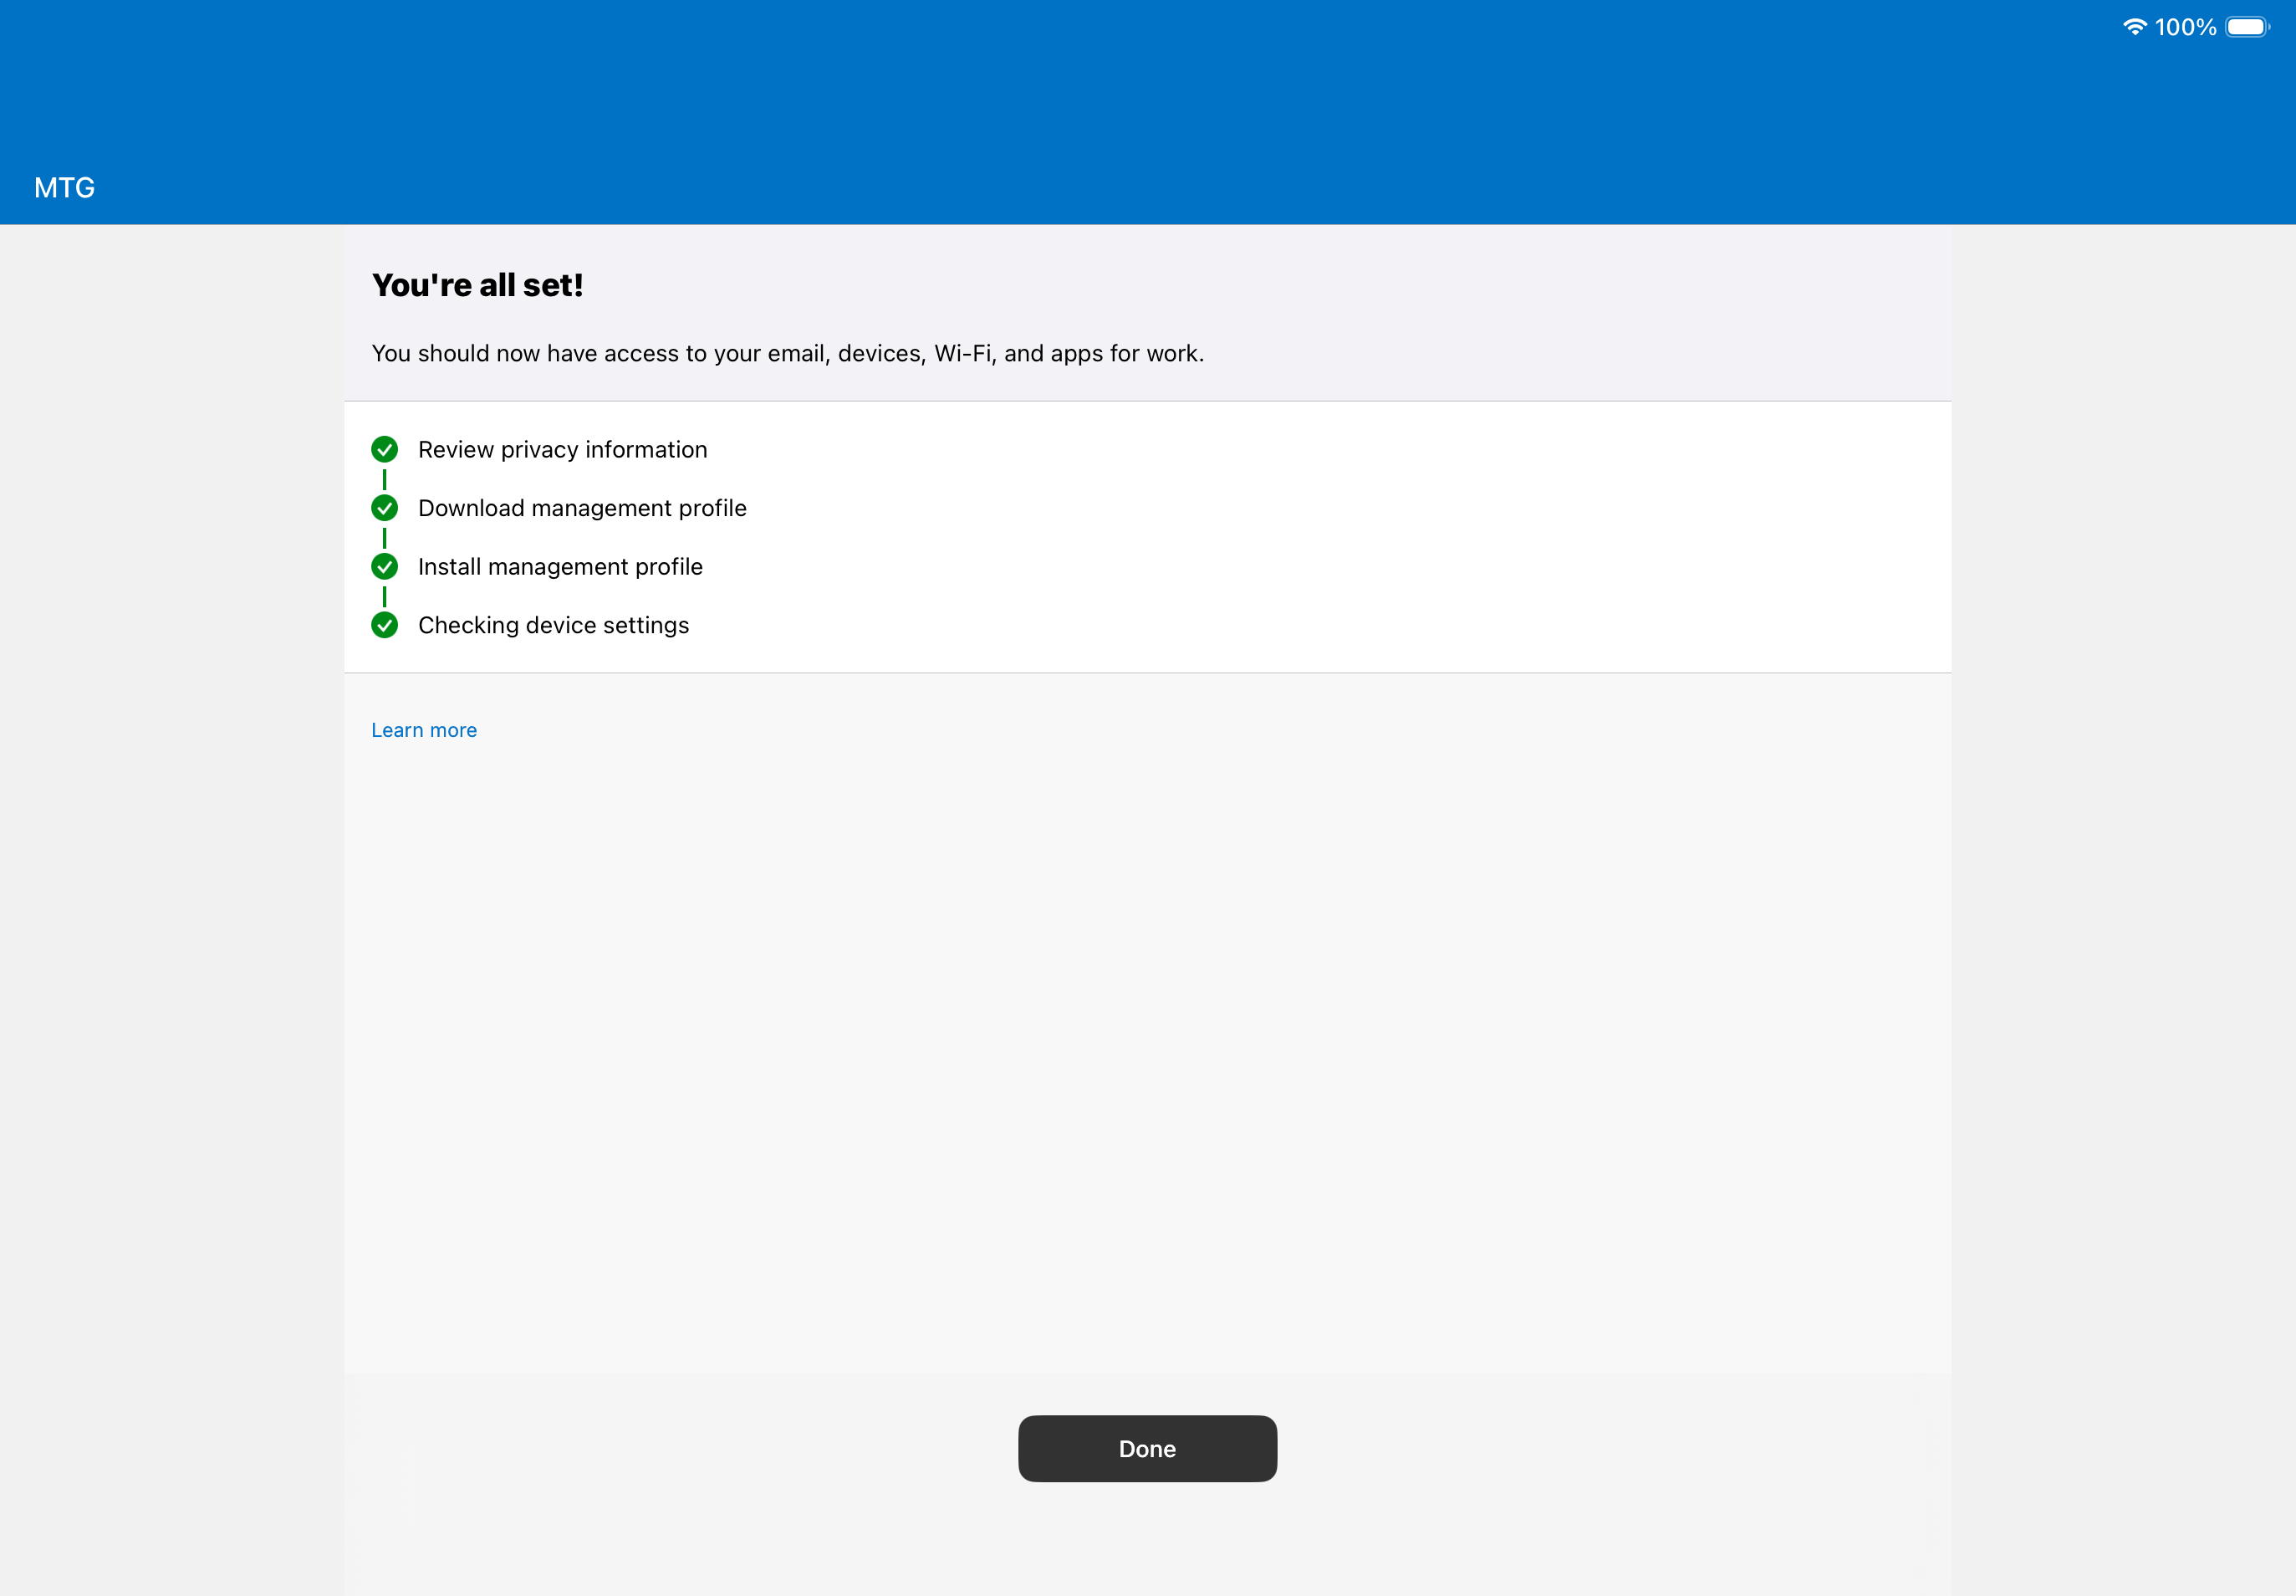Select the Install management profile checkmark icon
Viewport: 2296px width, 1596px height.
pyautogui.click(x=385, y=566)
